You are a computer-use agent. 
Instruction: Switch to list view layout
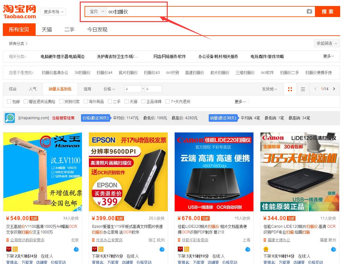click(x=303, y=89)
